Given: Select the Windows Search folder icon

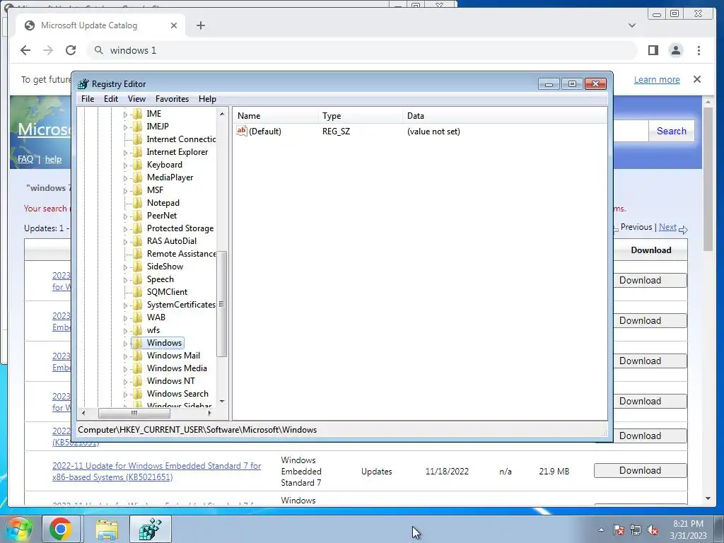Looking at the screenshot, I should tap(137, 394).
